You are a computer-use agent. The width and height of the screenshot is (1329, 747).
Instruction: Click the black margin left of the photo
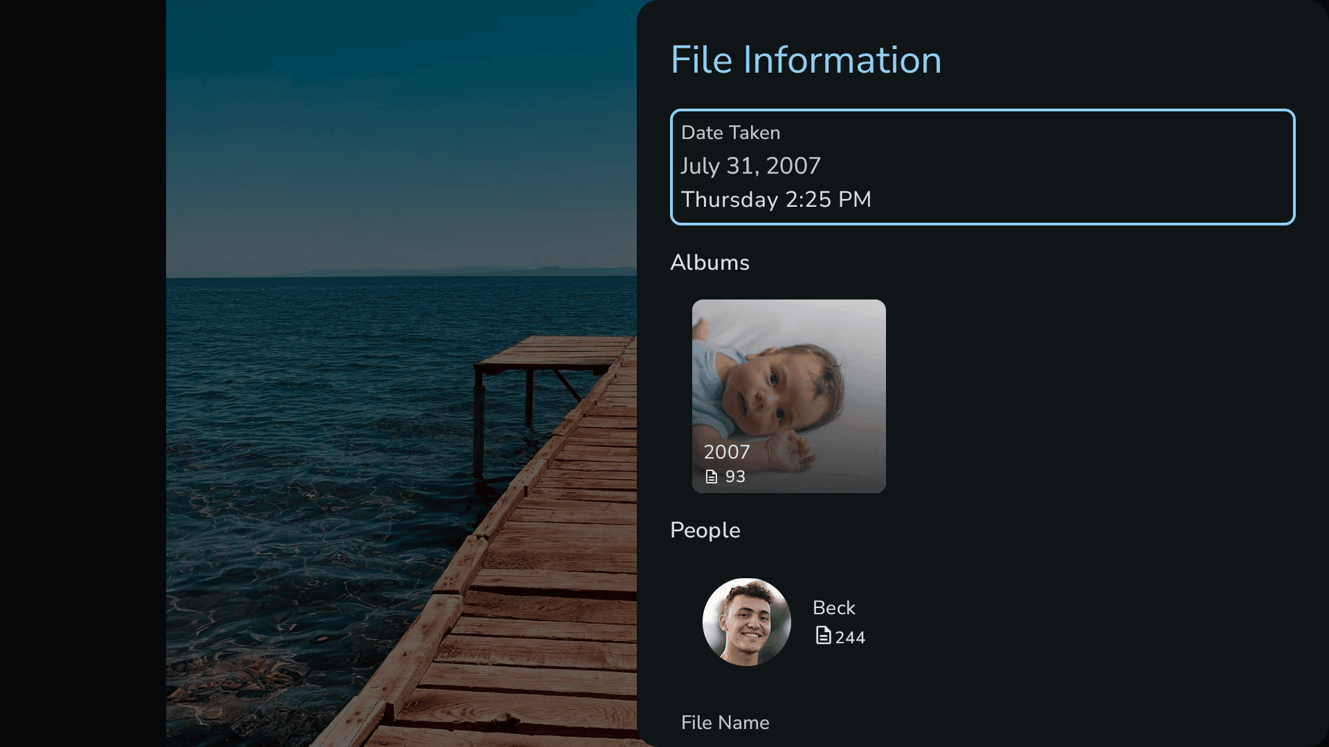click(83, 373)
